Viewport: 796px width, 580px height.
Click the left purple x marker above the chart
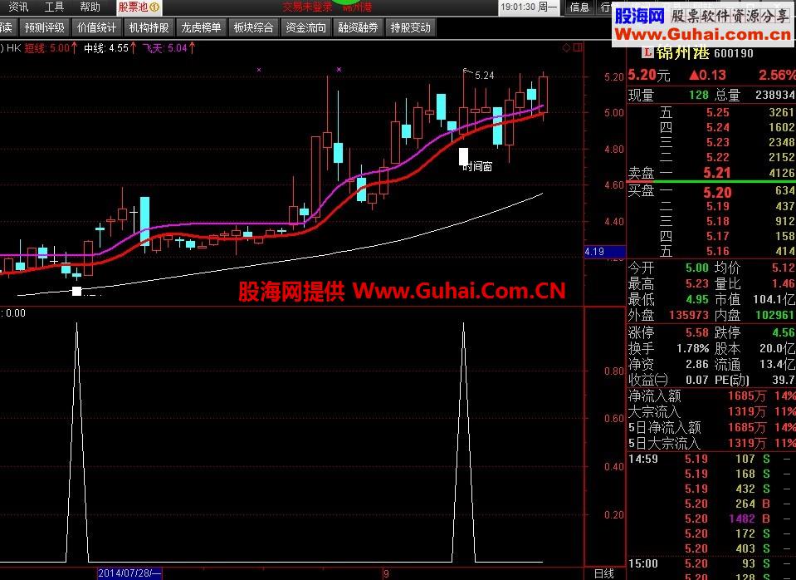[259, 70]
